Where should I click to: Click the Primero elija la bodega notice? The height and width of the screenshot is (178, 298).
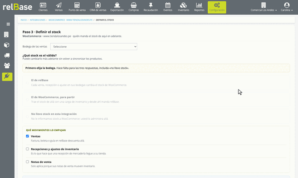pyautogui.click(x=156, y=68)
